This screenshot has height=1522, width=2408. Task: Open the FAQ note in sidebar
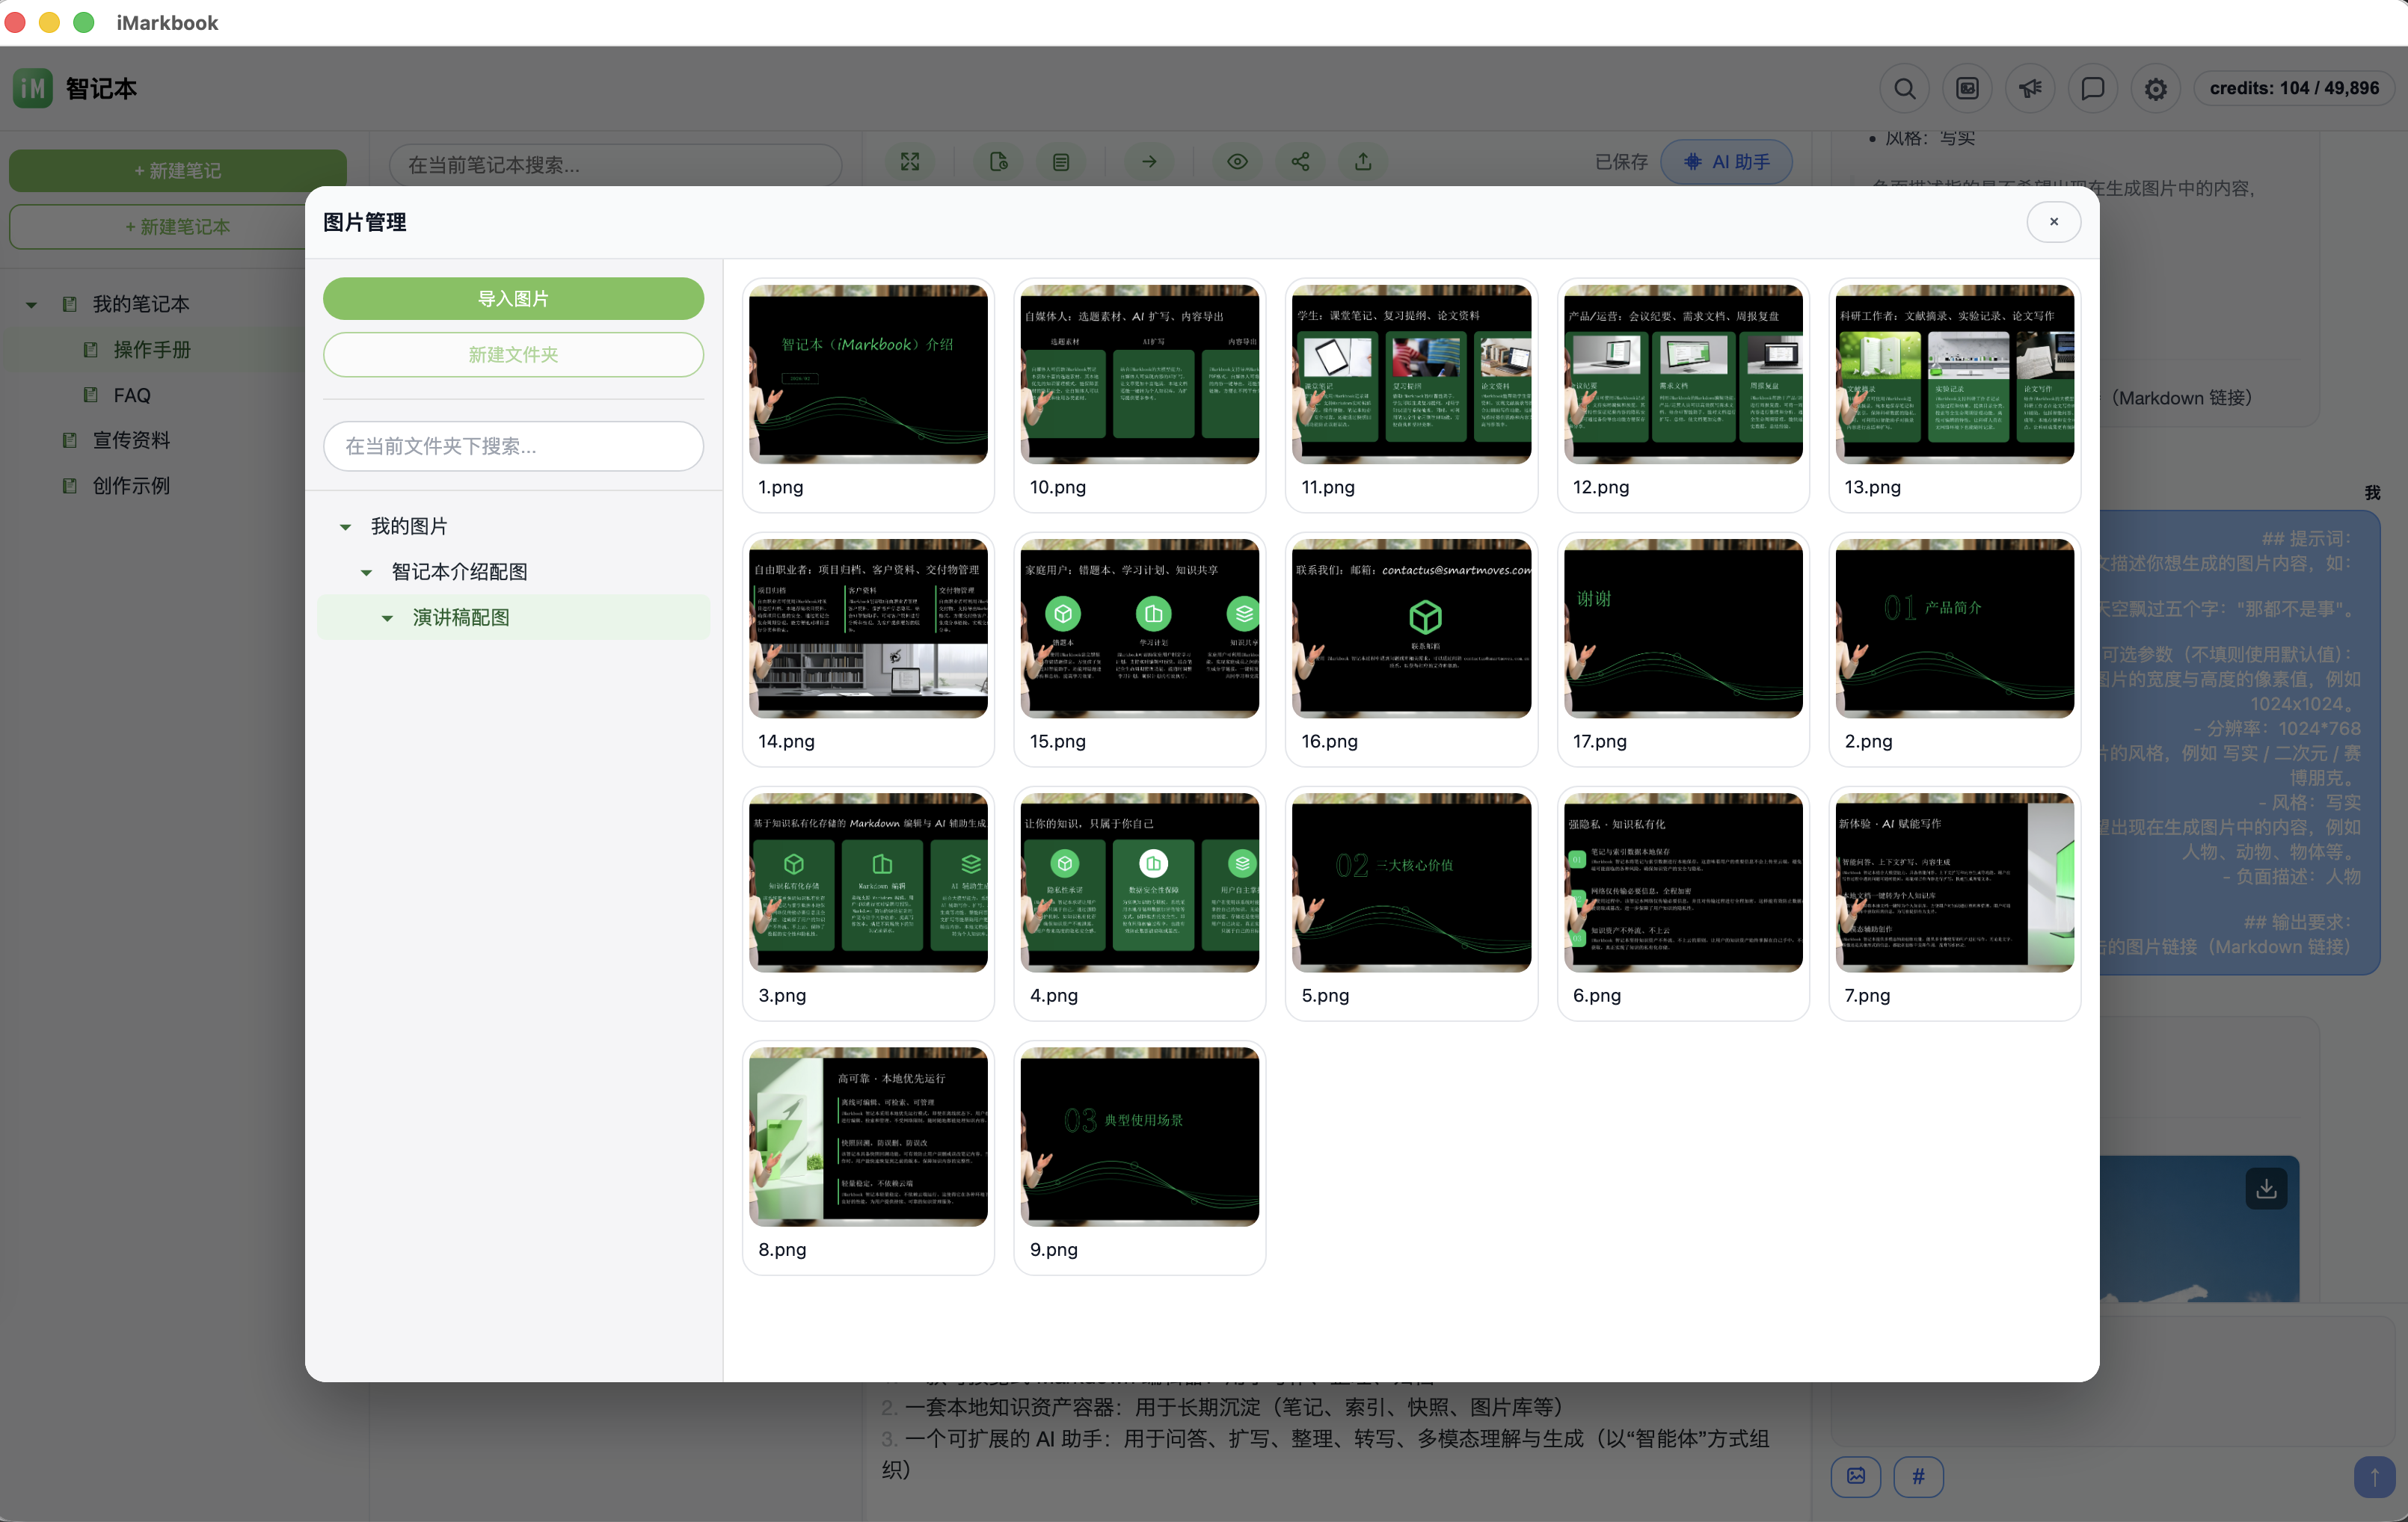point(131,395)
